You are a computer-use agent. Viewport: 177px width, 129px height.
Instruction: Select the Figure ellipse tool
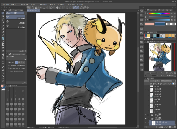coord(3,61)
